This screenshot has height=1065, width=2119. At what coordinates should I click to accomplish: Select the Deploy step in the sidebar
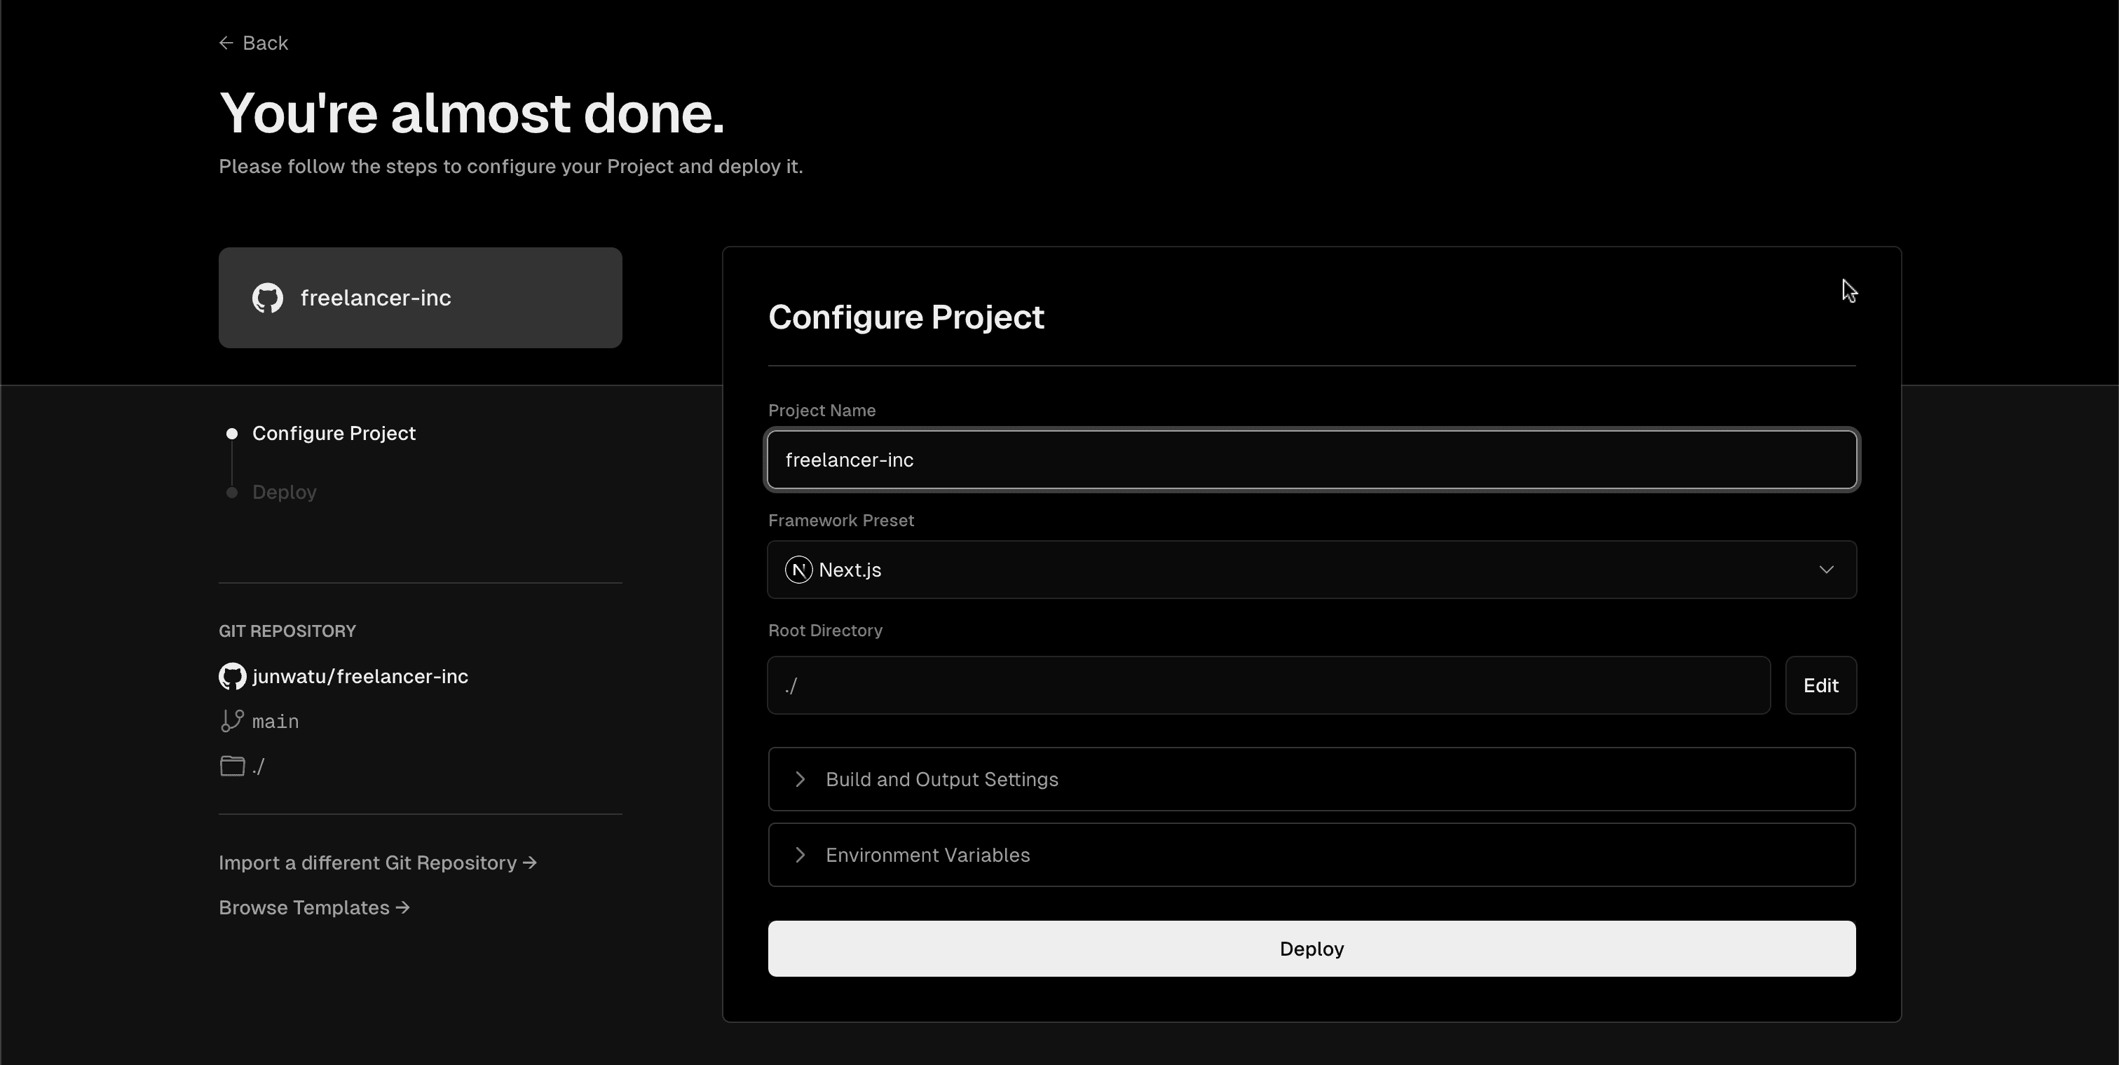284,493
